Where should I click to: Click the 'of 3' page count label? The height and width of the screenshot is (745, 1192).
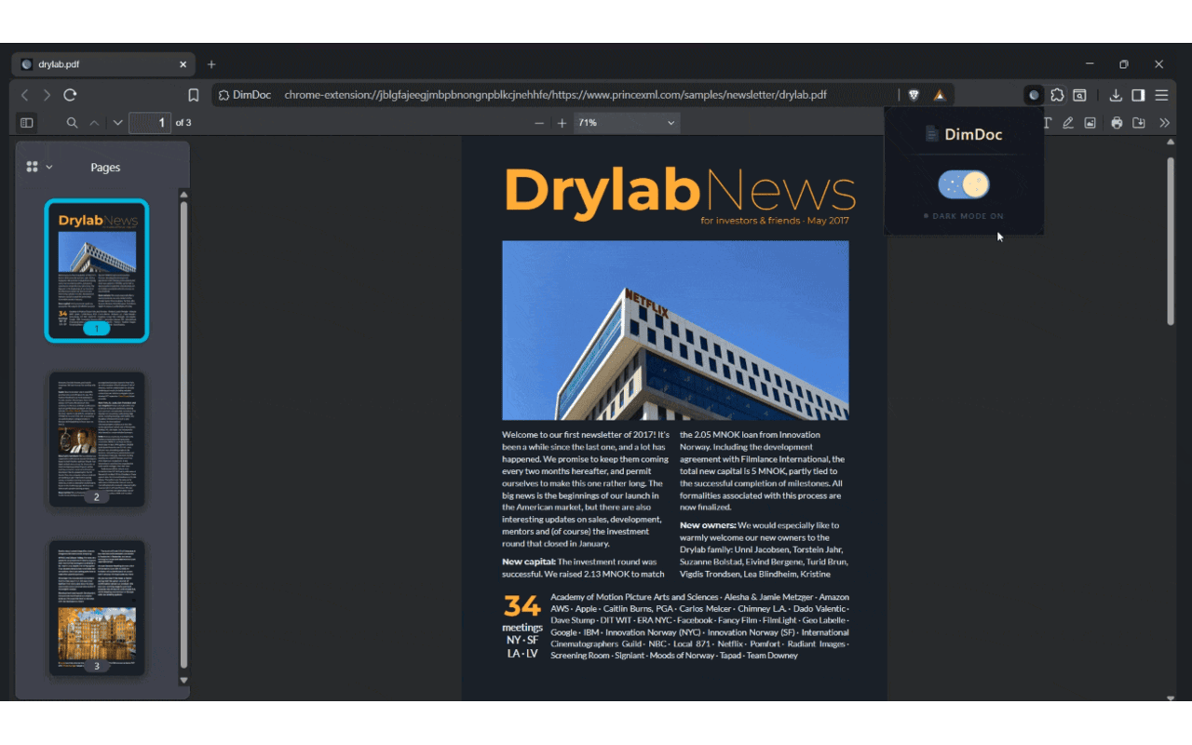click(183, 123)
